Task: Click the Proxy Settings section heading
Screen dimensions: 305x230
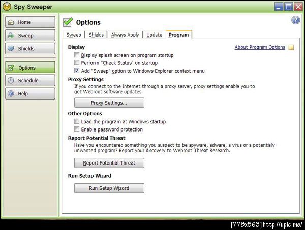Action: pyautogui.click(x=86, y=79)
